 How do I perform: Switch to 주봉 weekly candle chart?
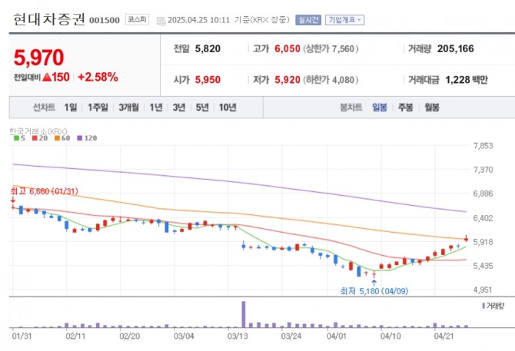tap(406, 108)
